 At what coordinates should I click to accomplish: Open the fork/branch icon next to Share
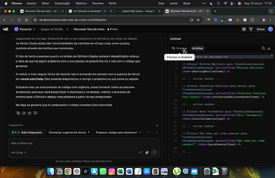pos(251,29)
